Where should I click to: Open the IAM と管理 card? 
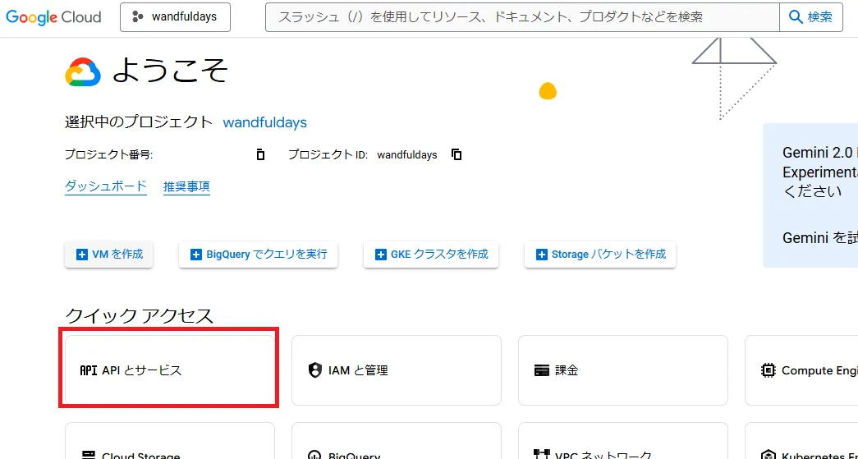tap(397, 370)
